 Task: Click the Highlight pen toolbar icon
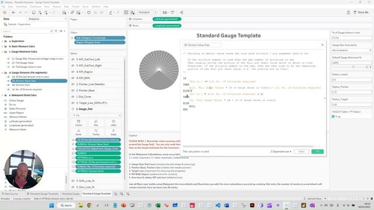pyautogui.click(x=111, y=12)
